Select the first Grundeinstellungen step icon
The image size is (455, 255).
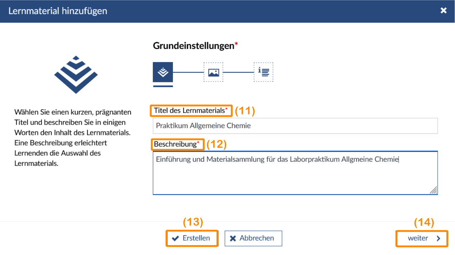(163, 72)
